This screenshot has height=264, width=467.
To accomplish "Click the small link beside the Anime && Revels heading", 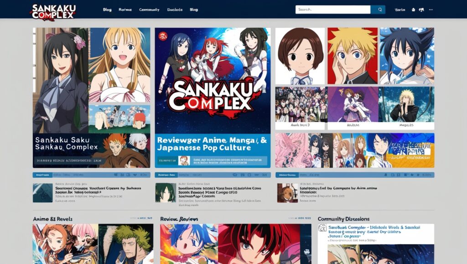I will [x=141, y=218].
